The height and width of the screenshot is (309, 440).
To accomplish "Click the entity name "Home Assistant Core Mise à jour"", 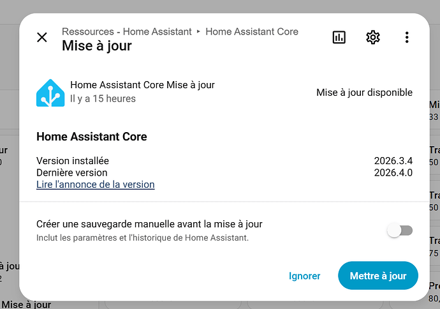I will point(142,85).
